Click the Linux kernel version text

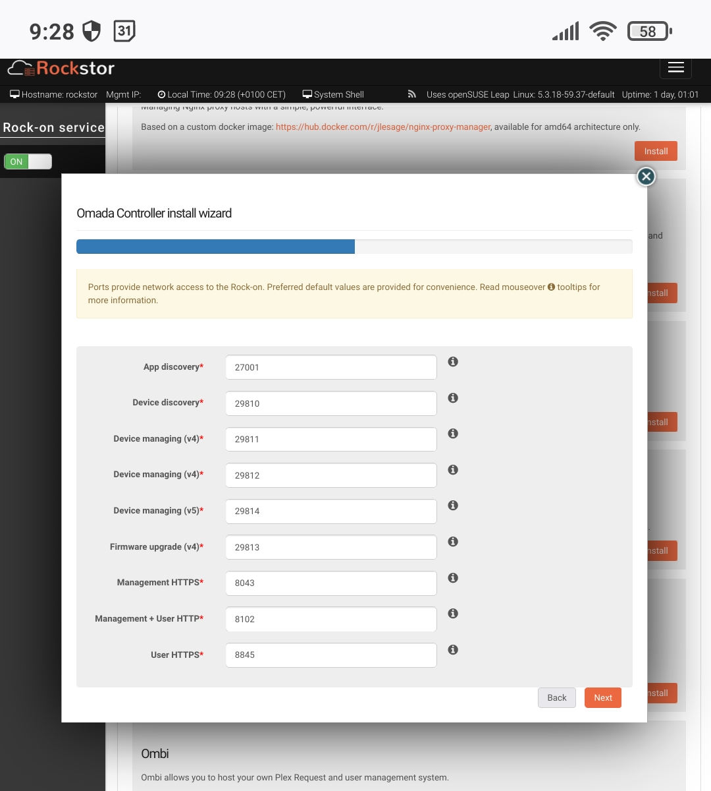pyautogui.click(x=564, y=94)
